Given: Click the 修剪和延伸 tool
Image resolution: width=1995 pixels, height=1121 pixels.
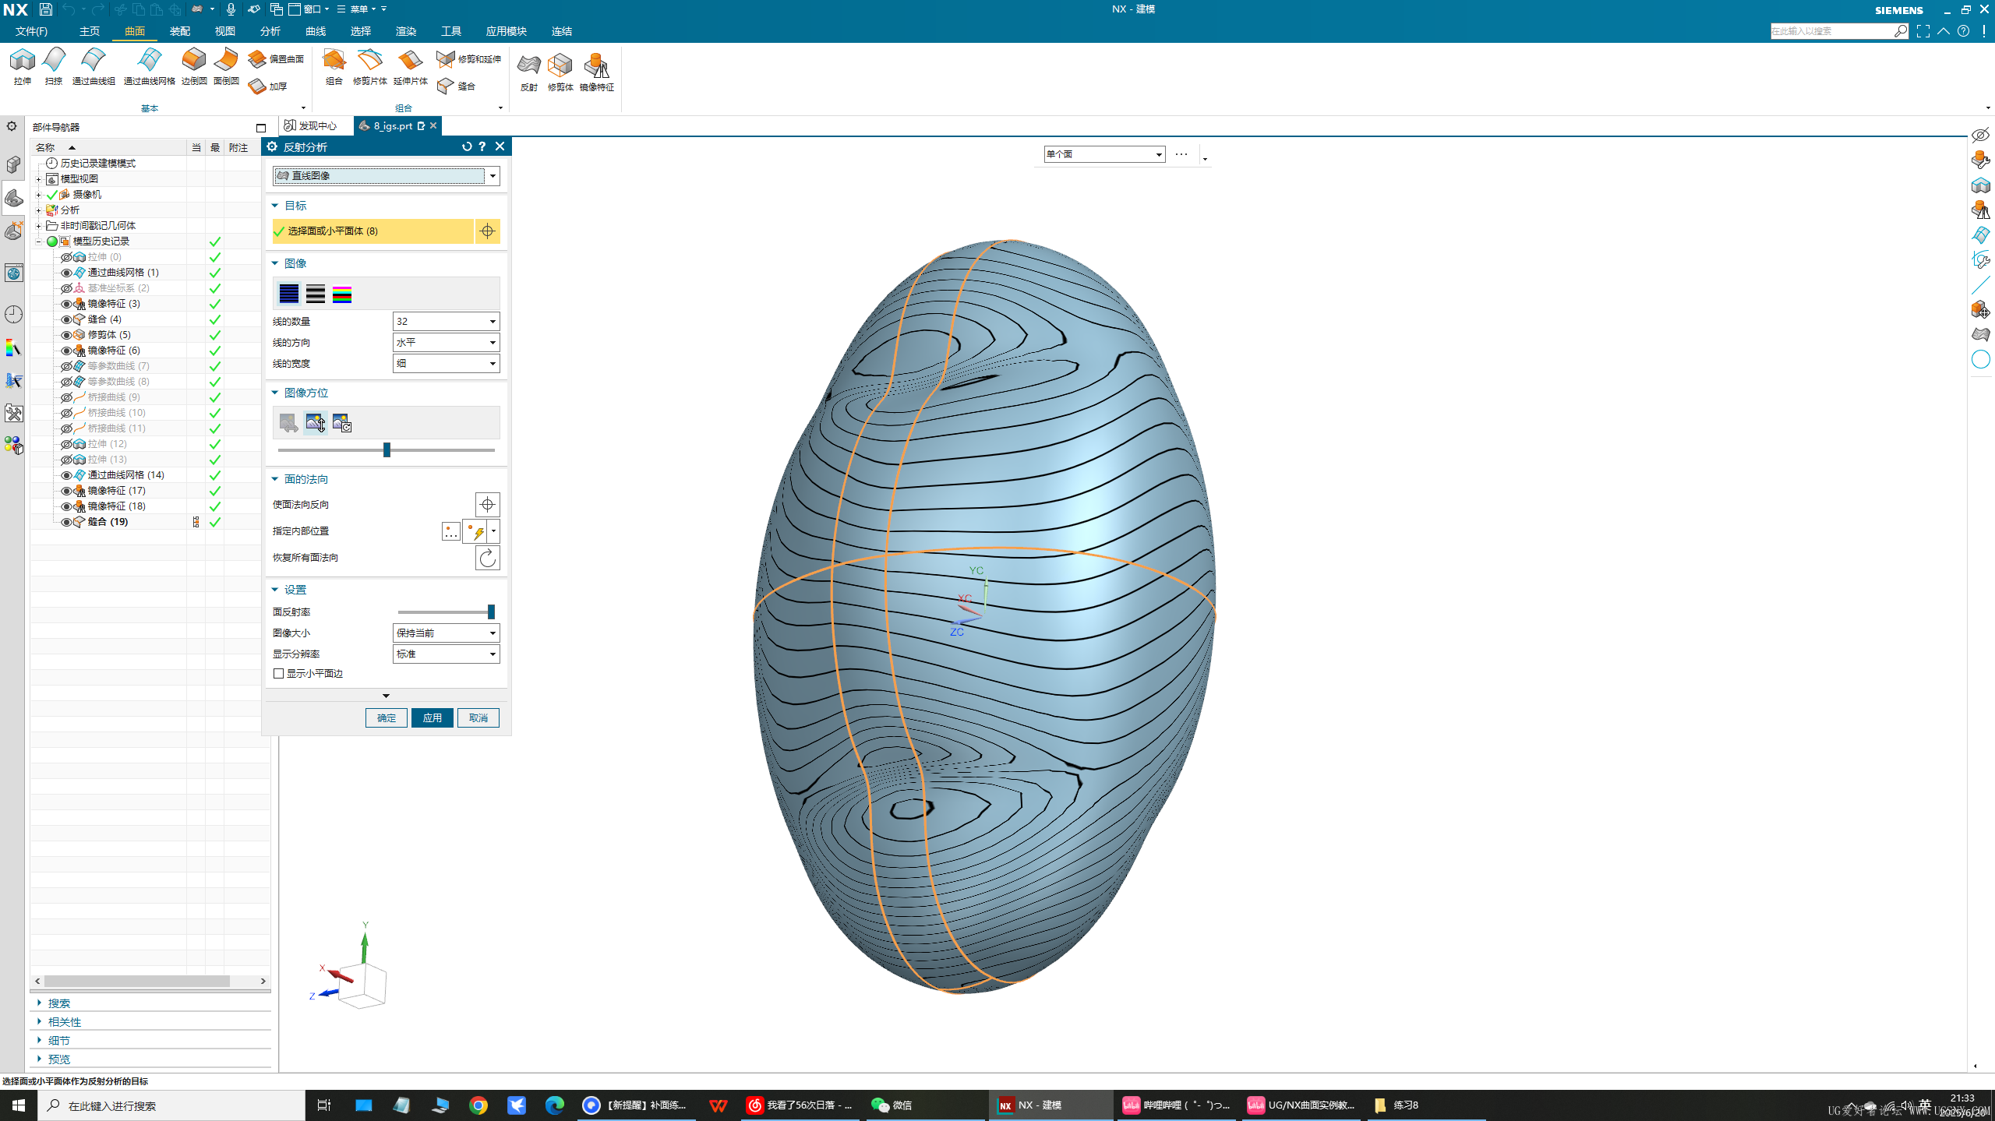Looking at the screenshot, I should (x=468, y=59).
